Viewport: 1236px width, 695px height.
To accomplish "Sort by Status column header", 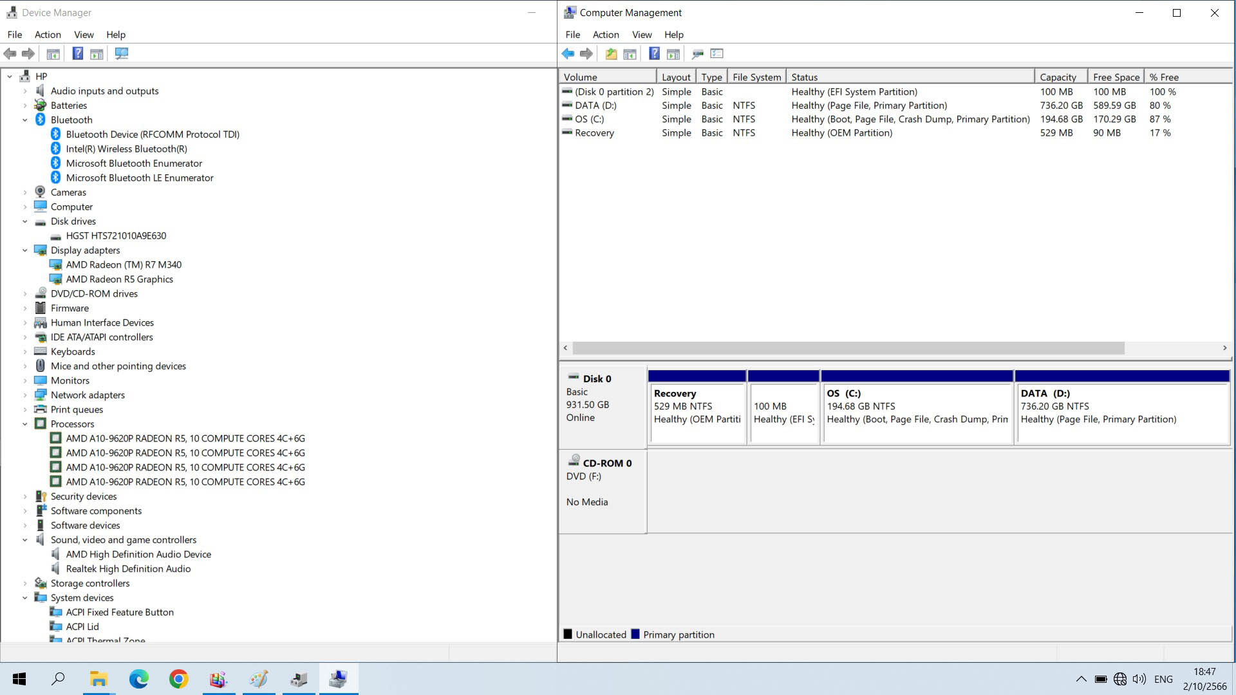I will pos(910,77).
